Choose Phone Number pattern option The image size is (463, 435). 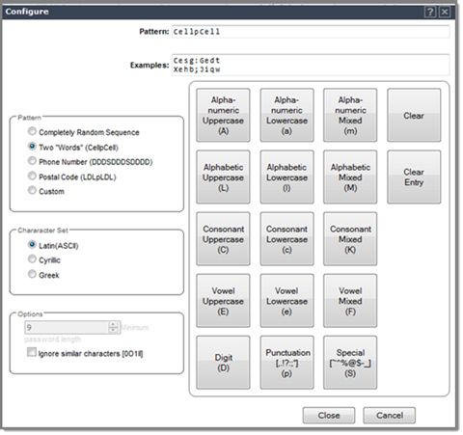tap(32, 161)
